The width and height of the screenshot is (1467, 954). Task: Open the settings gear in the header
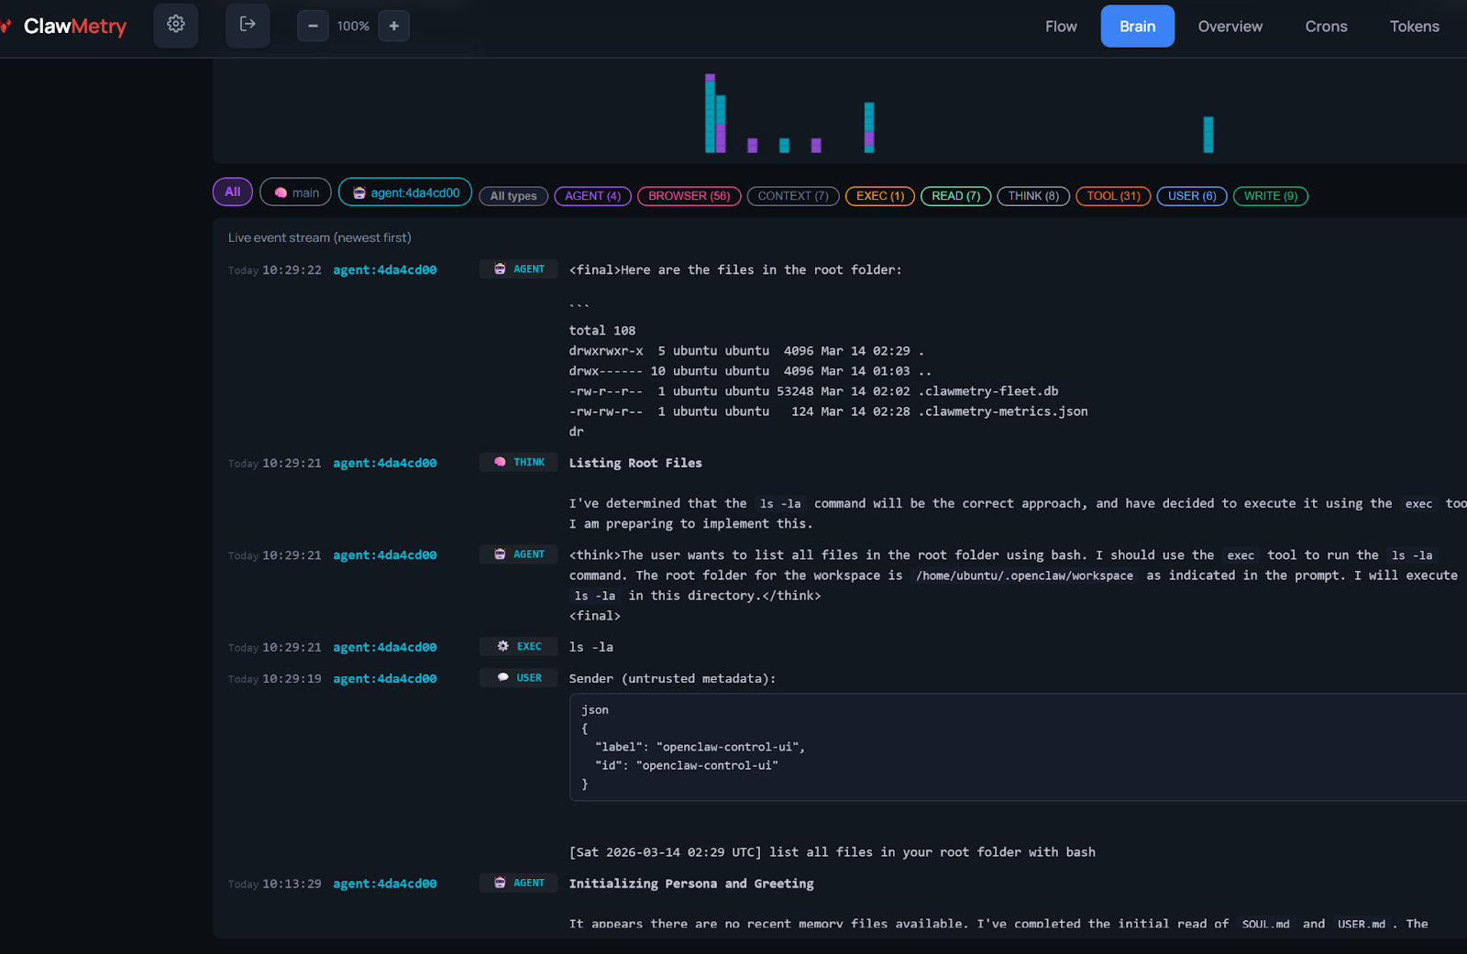tap(176, 25)
